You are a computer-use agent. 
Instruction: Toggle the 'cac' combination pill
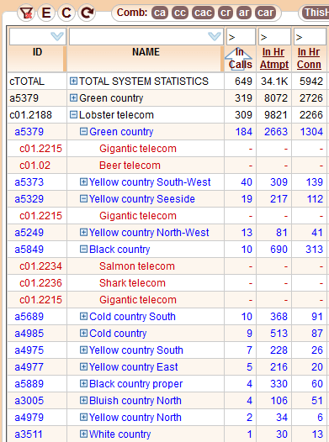click(203, 13)
